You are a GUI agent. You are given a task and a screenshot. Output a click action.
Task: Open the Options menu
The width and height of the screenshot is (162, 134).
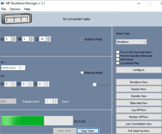[15, 9]
